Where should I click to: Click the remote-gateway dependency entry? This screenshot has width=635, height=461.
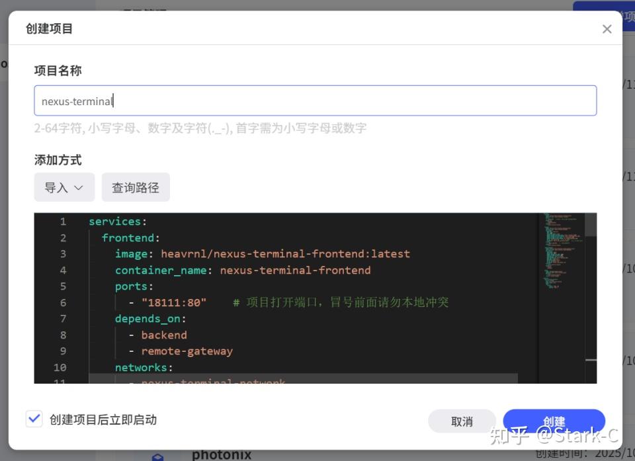tap(187, 351)
